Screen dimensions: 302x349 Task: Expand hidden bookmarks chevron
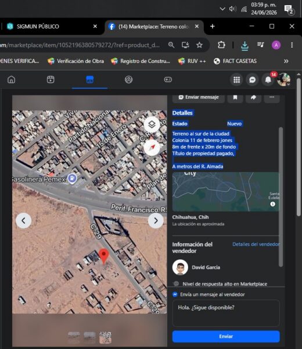point(286,61)
